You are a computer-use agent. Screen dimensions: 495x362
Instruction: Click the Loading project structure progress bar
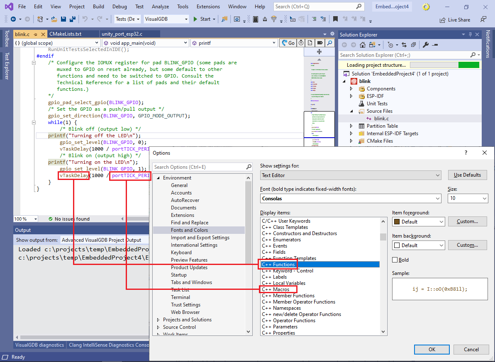(x=444, y=65)
